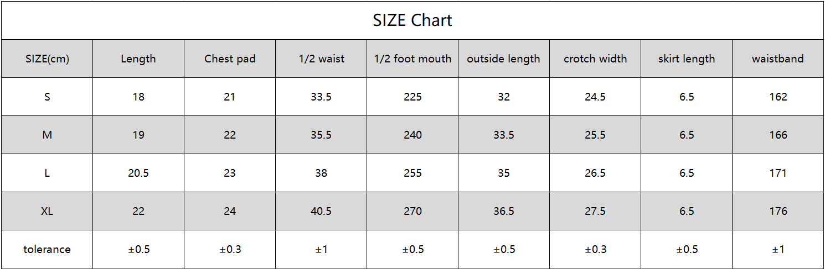Select the 1/2 foot mouth header
This screenshot has width=825, height=269.
coord(412,59)
